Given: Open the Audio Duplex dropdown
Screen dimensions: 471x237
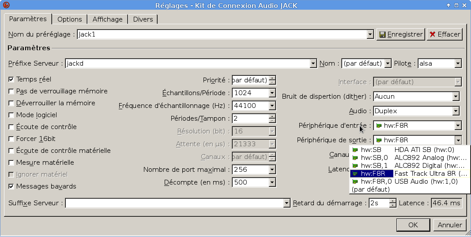Looking at the screenshot, I should click(456, 111).
